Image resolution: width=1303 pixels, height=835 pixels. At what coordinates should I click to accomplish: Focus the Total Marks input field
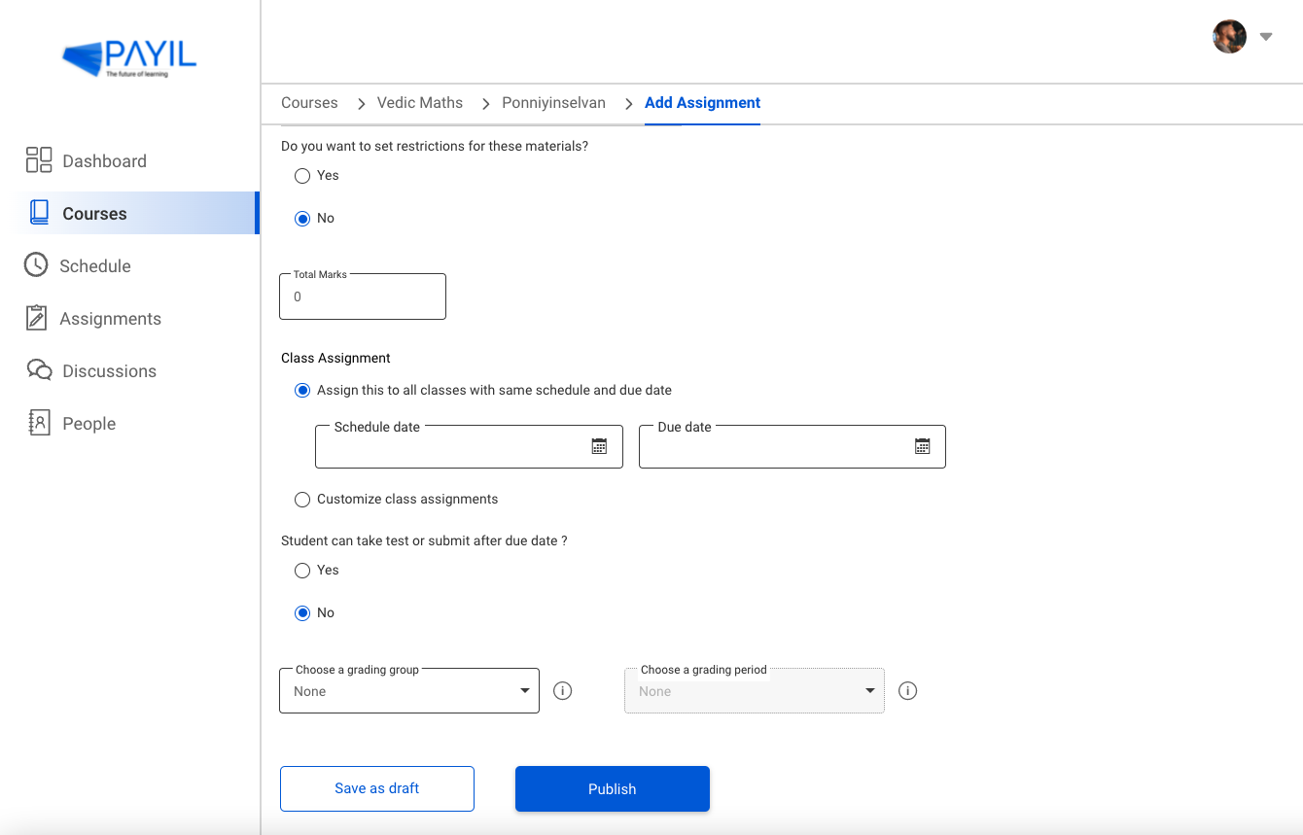point(363,296)
